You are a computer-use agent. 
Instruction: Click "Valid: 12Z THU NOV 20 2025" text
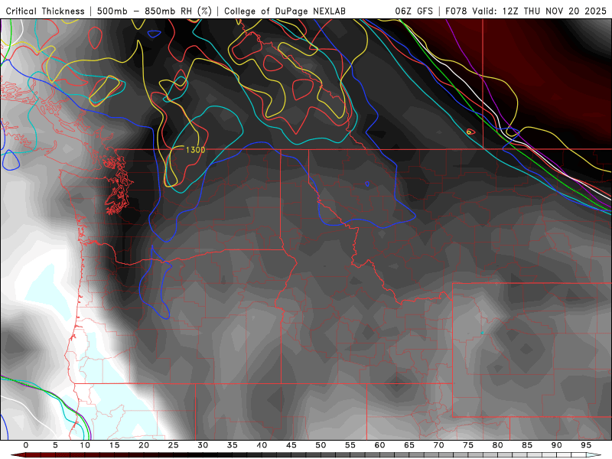tap(539, 11)
